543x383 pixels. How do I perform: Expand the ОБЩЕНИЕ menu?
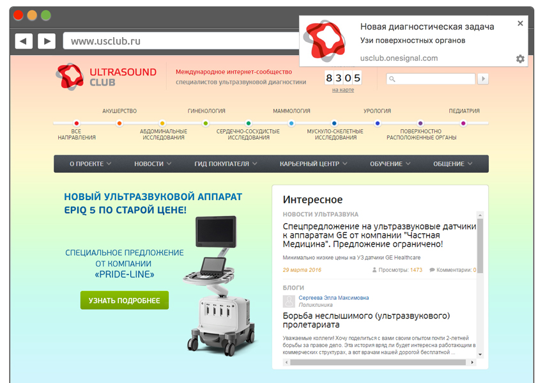click(453, 164)
